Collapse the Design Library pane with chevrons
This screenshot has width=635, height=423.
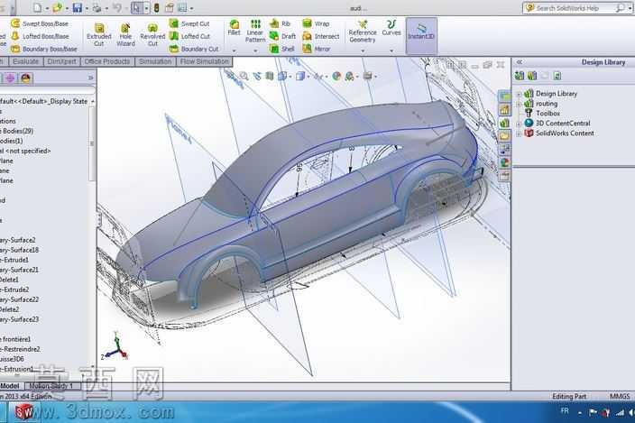pyautogui.click(x=520, y=62)
